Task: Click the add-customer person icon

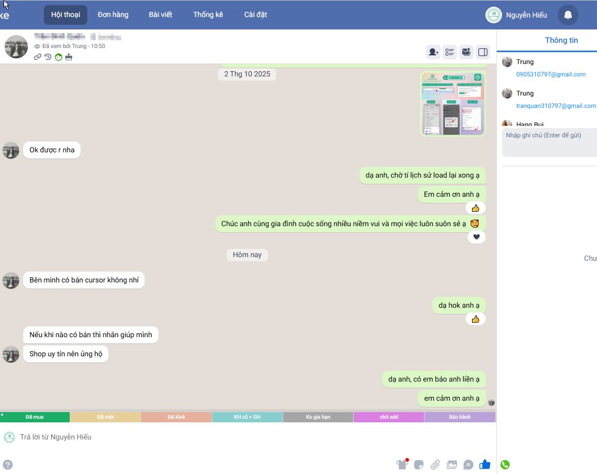Action: pyautogui.click(x=433, y=52)
